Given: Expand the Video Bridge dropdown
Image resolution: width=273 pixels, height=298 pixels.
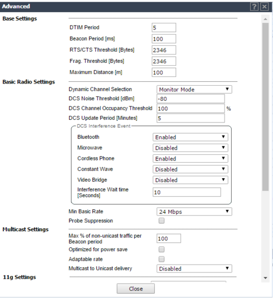Looking at the screenshot, I should point(191,180).
